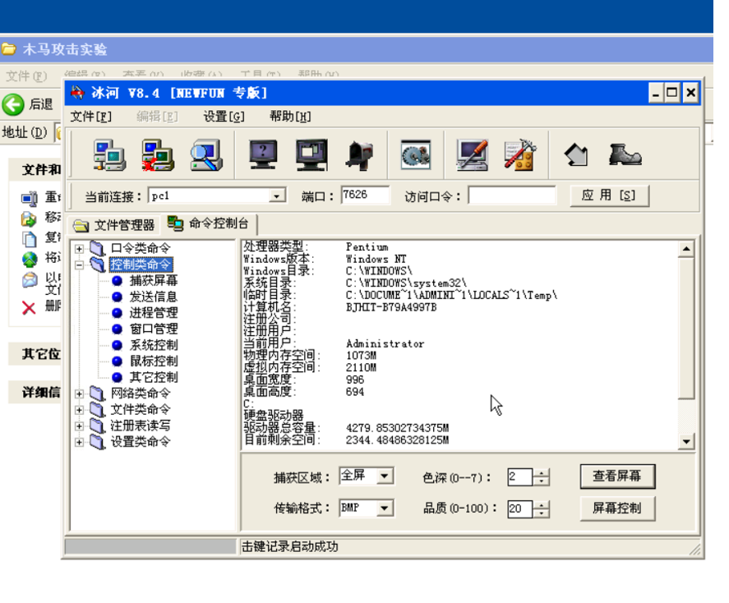The image size is (729, 603).
Task: Click the Screen Control monitor icon
Action: (x=311, y=154)
